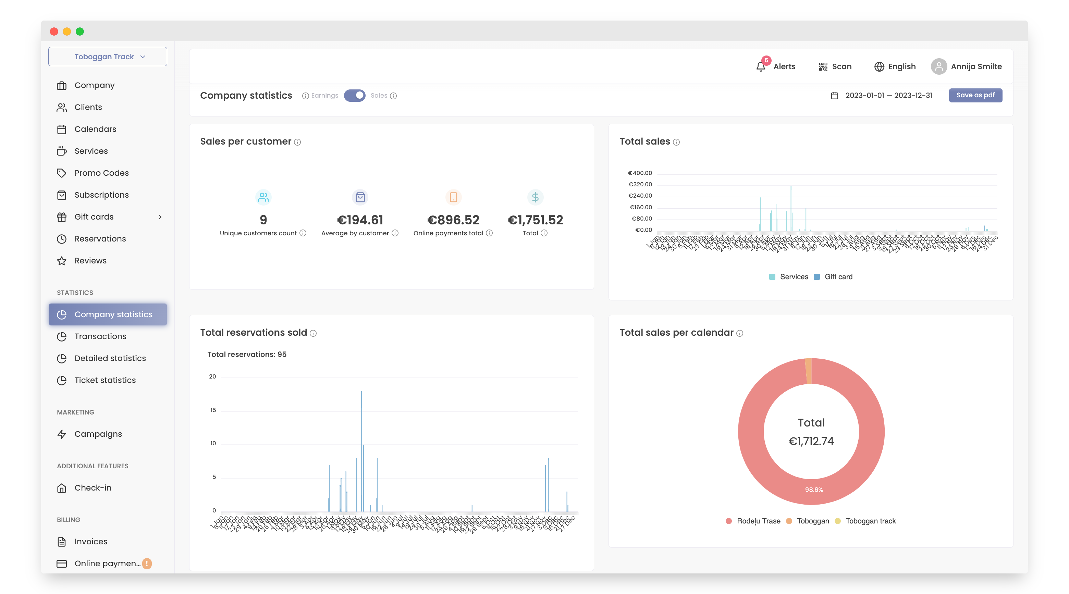
Task: Open the 2023 date range picker
Action: 888,96
